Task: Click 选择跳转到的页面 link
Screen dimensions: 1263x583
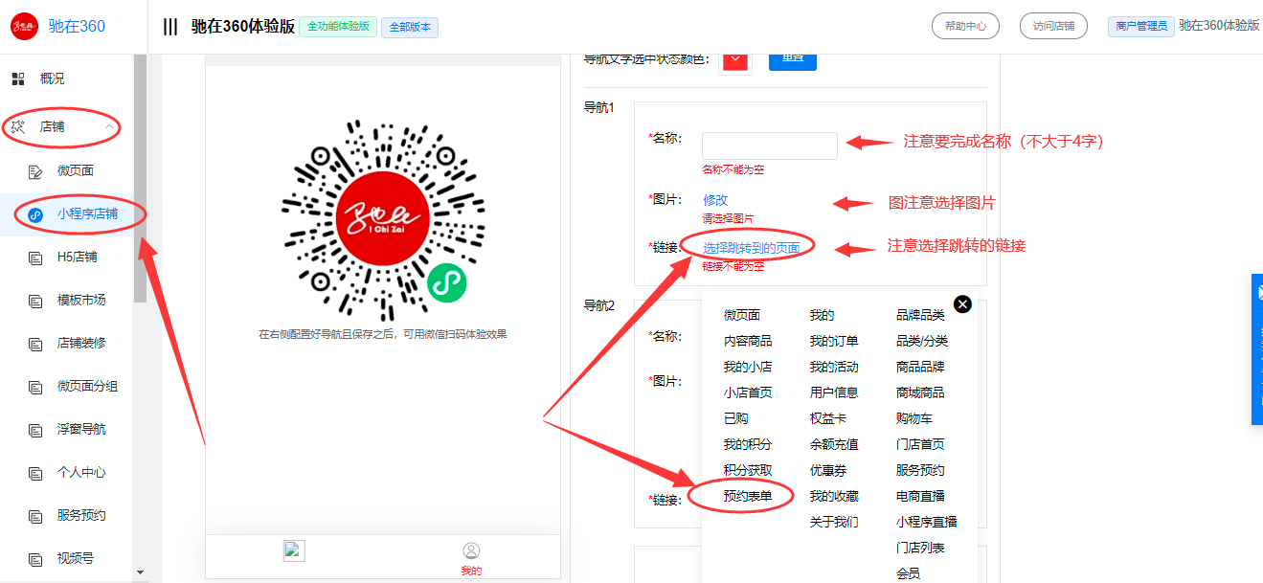Action: (x=752, y=248)
